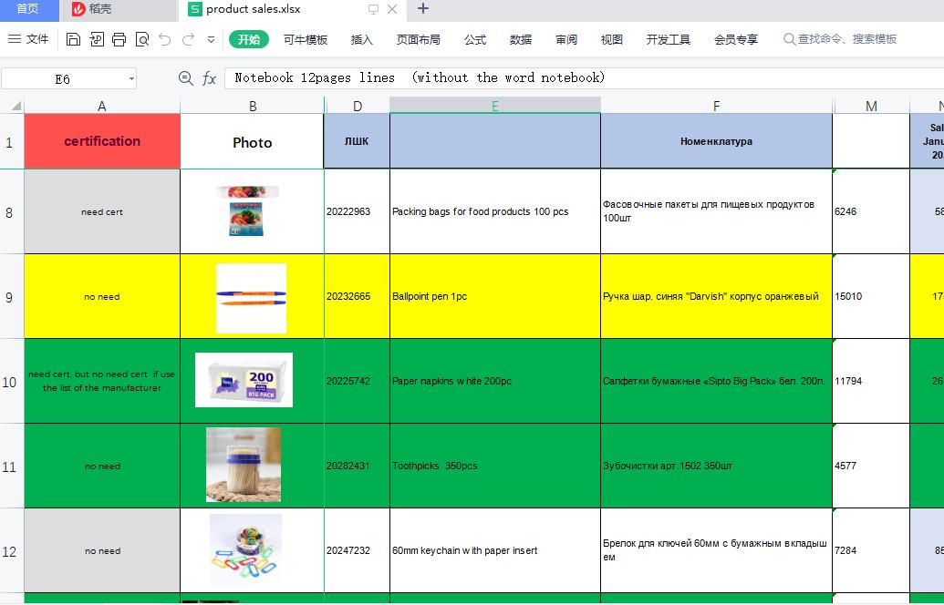The image size is (944, 605).
Task: Click the Redo icon
Action: click(188, 39)
